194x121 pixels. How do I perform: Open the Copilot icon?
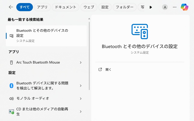pos(185,7)
